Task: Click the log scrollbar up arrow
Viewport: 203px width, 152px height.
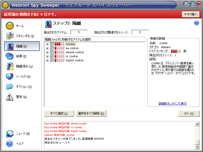Action: pyautogui.click(x=197, y=124)
